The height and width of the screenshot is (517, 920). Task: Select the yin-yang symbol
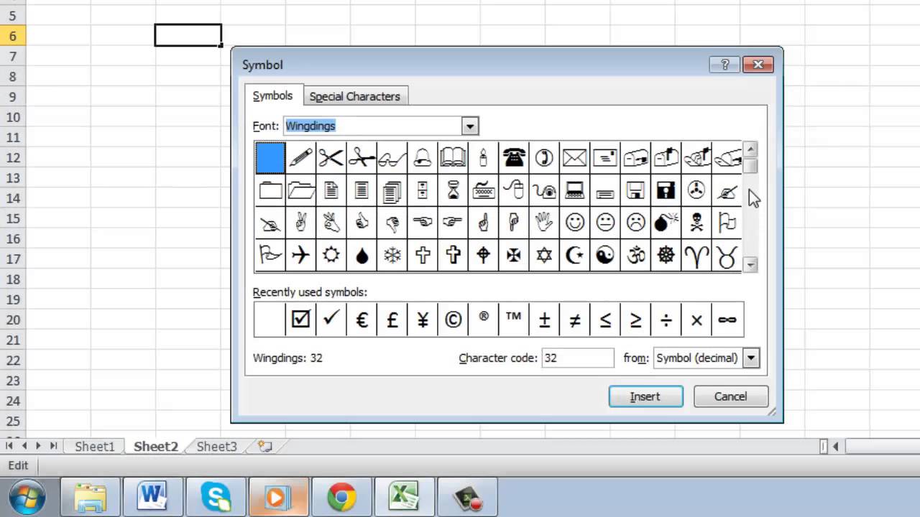[x=604, y=255]
